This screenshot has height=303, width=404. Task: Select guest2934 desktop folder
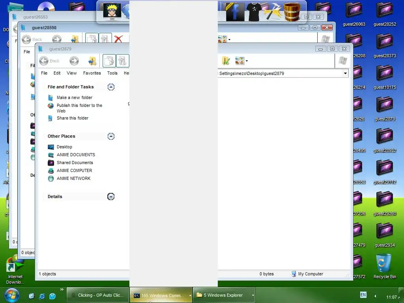coord(385,235)
